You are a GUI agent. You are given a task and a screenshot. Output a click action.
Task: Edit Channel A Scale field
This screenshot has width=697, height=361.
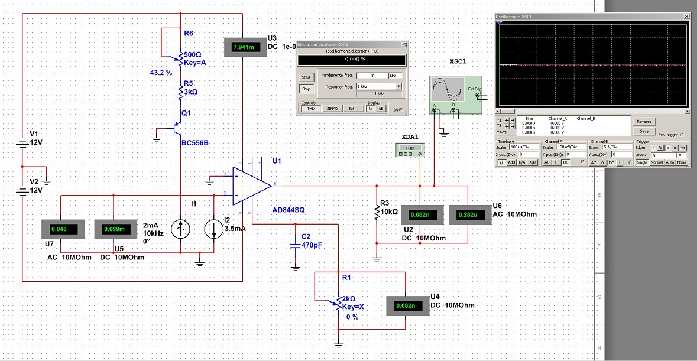[570, 147]
